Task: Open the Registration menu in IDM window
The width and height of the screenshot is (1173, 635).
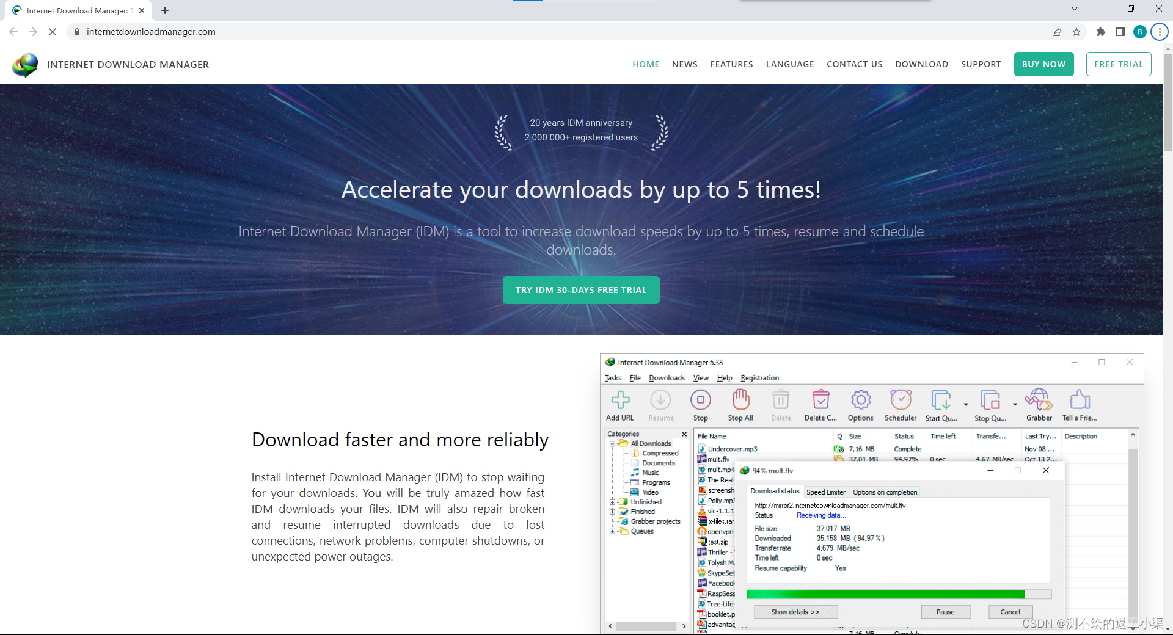Action: point(759,378)
